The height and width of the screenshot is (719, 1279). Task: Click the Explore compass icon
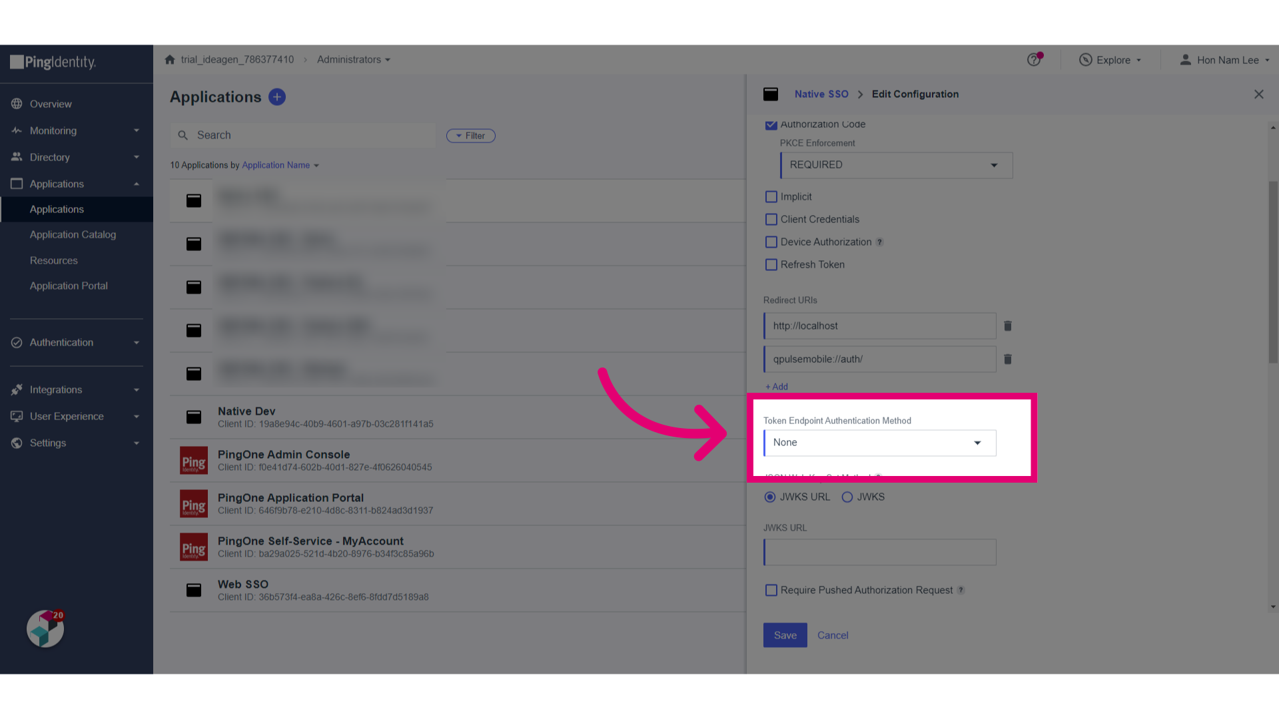(x=1086, y=60)
